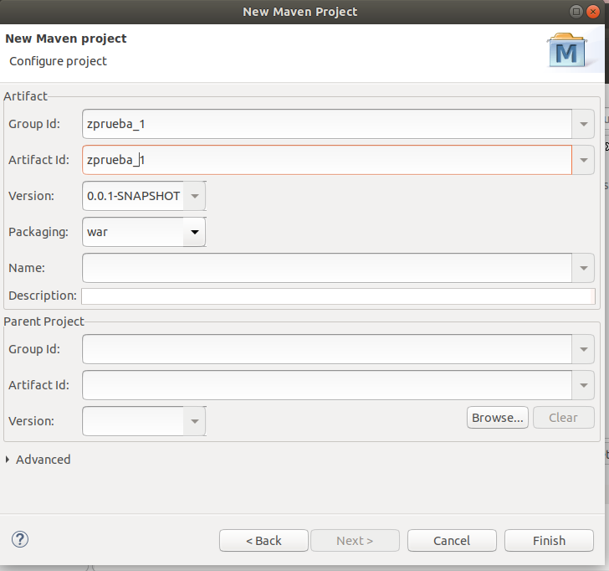
Task: Click into the Description text field
Action: coord(338,296)
